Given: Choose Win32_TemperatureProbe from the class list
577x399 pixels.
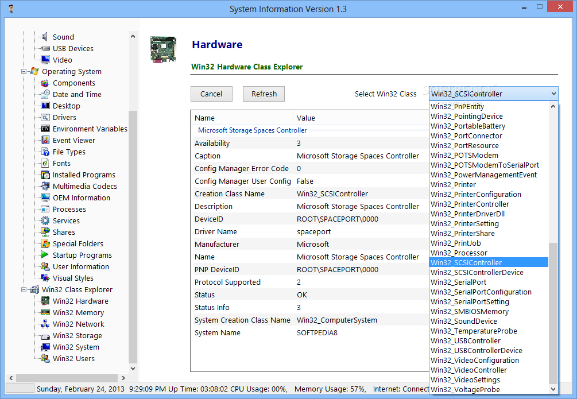Looking at the screenshot, I should tap(489, 331).
